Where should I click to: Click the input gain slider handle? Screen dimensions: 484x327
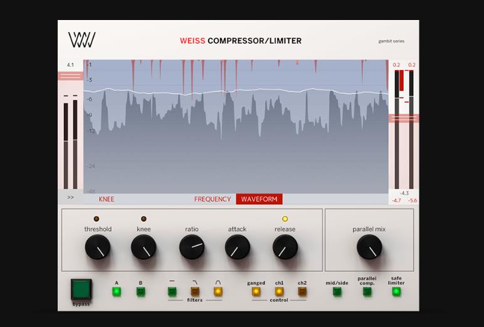pos(70,76)
